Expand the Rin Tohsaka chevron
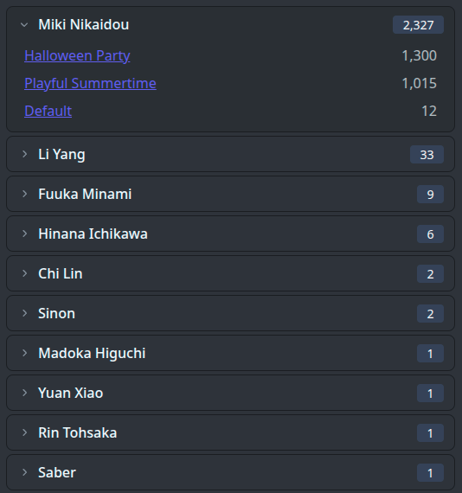This screenshot has width=462, height=493. point(24,432)
